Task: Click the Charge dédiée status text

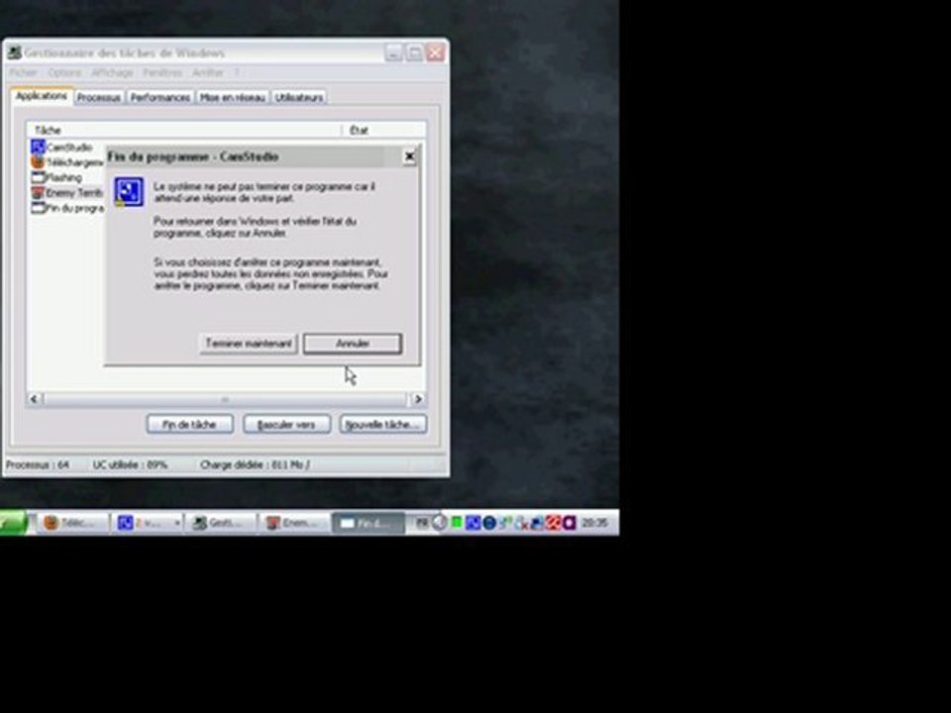Action: pyautogui.click(x=255, y=465)
